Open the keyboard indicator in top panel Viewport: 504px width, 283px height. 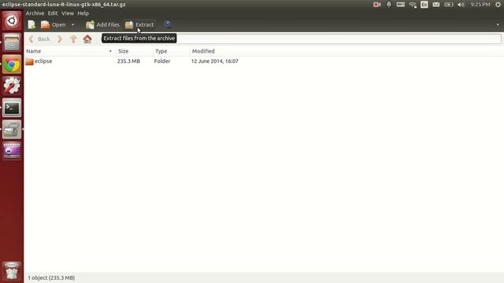(401, 5)
